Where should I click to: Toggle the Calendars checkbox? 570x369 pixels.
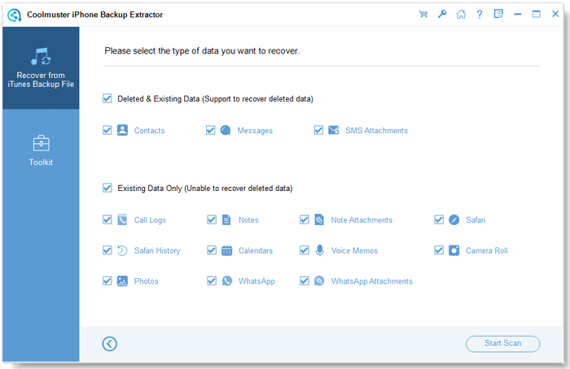[x=212, y=250]
